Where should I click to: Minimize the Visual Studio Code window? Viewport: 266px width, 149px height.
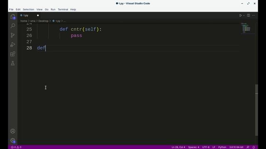coord(242,3)
